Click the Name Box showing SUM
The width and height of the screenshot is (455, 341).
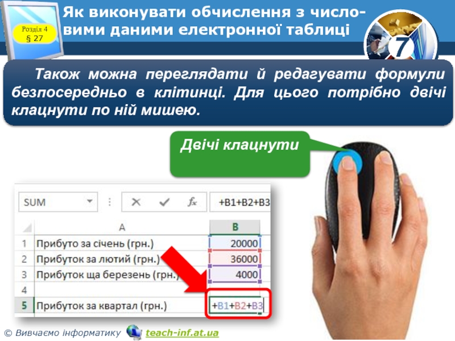click(x=51, y=202)
